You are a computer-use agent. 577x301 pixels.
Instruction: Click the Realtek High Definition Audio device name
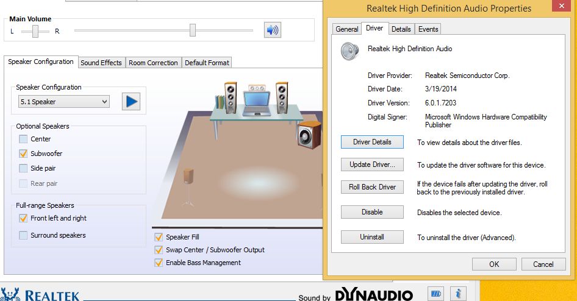(x=410, y=49)
